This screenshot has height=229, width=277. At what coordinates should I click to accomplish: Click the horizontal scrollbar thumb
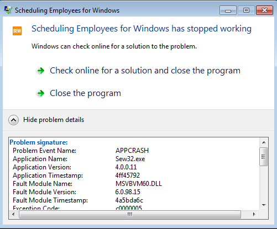pos(130,215)
